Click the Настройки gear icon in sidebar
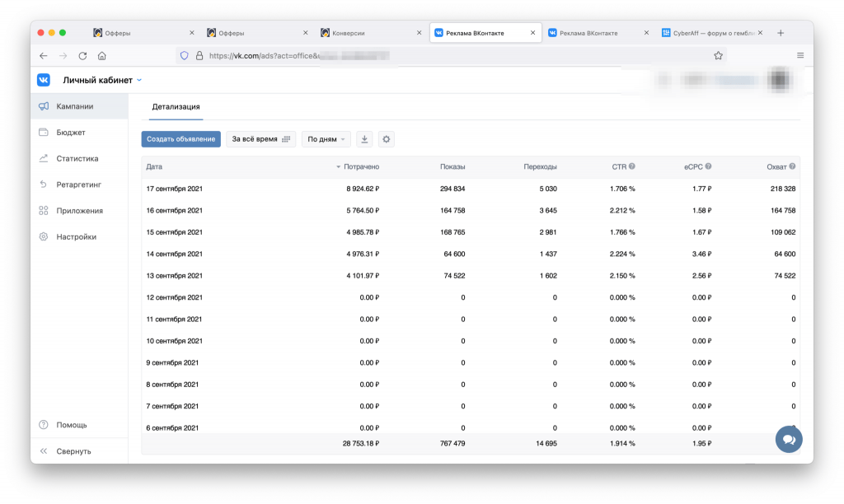 point(44,236)
